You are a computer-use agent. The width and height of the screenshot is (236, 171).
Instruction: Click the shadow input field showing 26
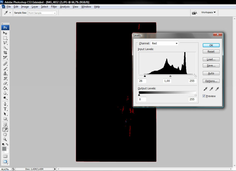point(142,81)
